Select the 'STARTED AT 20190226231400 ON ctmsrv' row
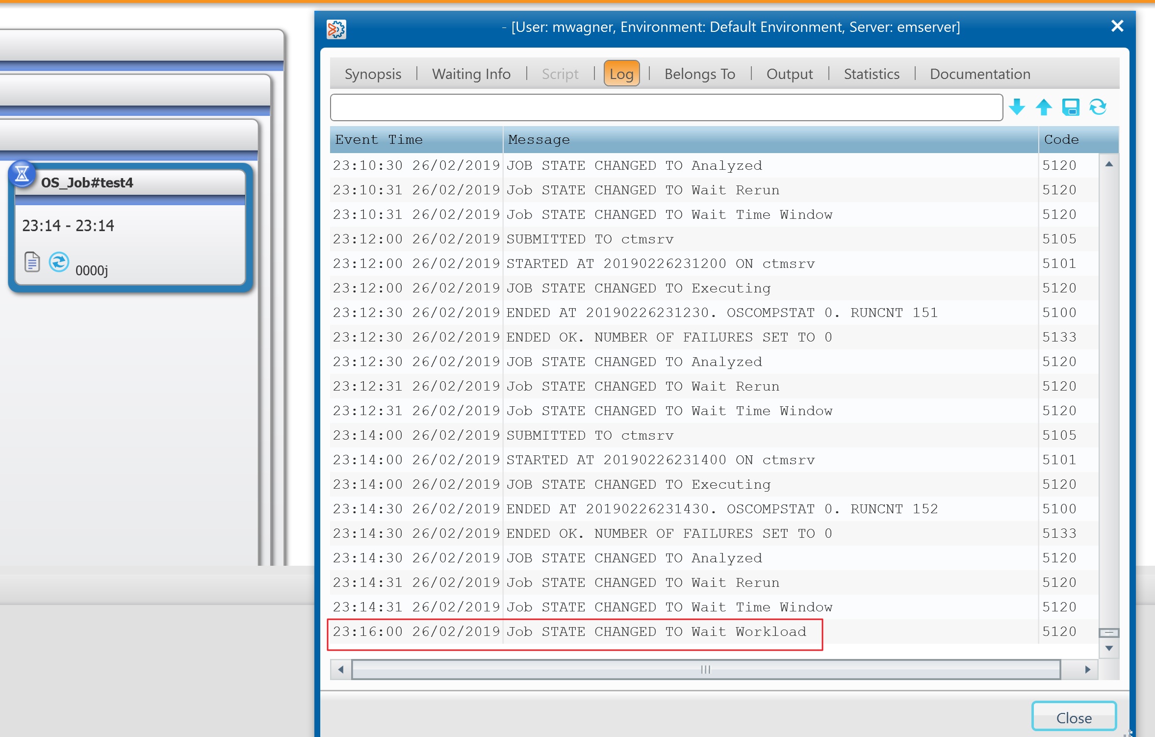Screen dimensions: 1155x737 pos(714,460)
